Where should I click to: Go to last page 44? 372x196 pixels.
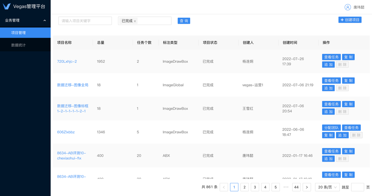click(296, 187)
